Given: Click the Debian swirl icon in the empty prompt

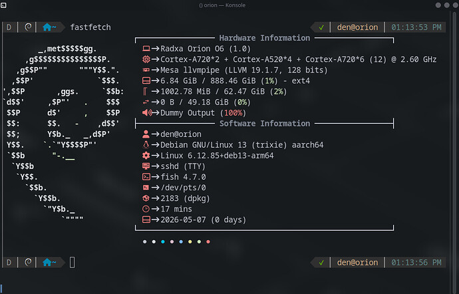Looking at the screenshot, I should pos(28,262).
